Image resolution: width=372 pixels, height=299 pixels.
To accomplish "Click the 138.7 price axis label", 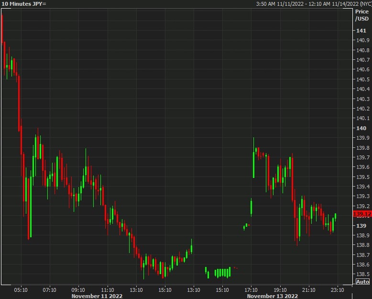I will [x=363, y=255].
